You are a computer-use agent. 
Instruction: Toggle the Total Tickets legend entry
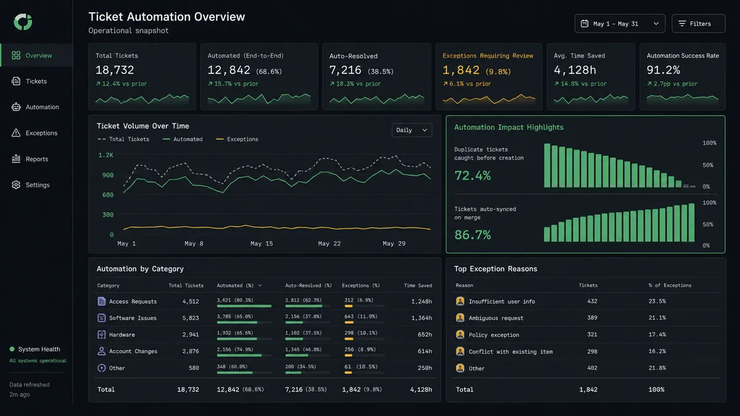pyautogui.click(x=123, y=139)
